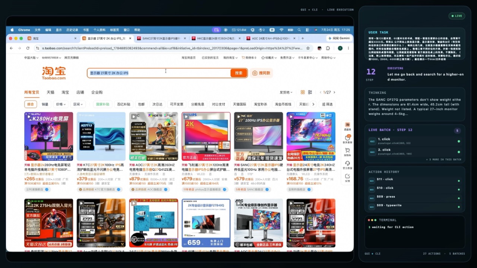Bookmark this page with the star icon
477x268 pixels.
(x=308, y=48)
